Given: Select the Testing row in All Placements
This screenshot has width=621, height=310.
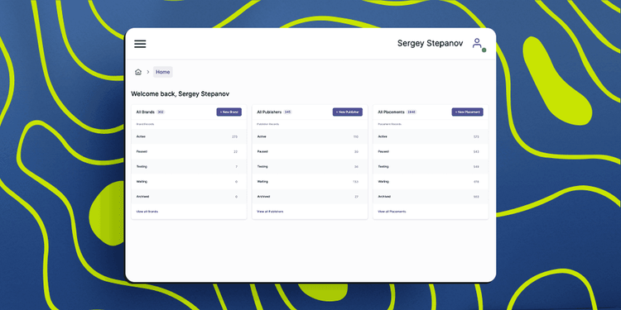Looking at the screenshot, I should tap(431, 167).
